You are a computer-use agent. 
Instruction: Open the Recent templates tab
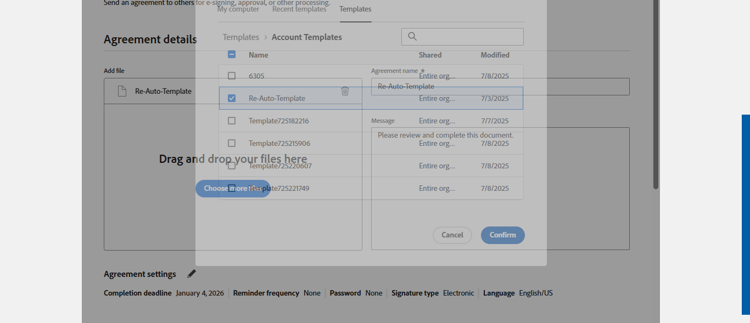click(x=299, y=9)
